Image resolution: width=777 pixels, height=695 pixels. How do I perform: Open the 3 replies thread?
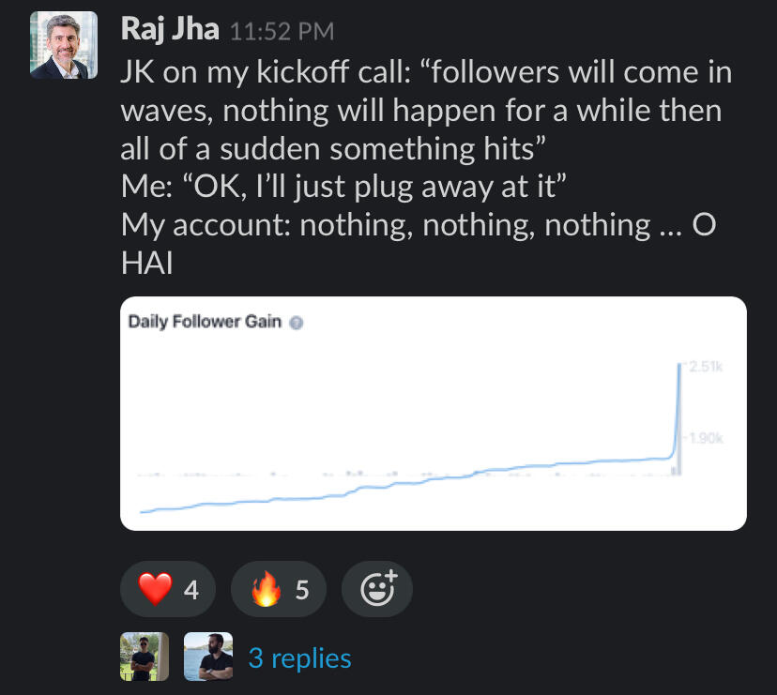(x=299, y=658)
